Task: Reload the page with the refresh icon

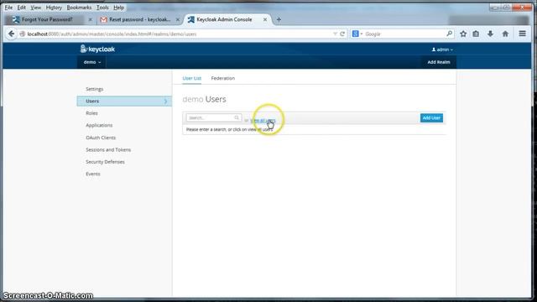Action: click(x=342, y=34)
